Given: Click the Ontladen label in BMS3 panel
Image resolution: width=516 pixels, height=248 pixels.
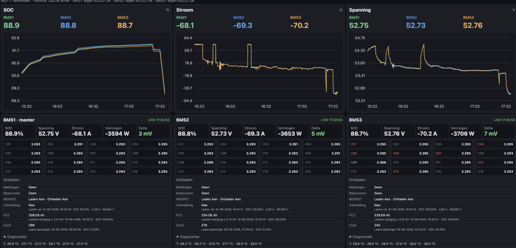Looking at the screenshot, I should tap(357, 180).
